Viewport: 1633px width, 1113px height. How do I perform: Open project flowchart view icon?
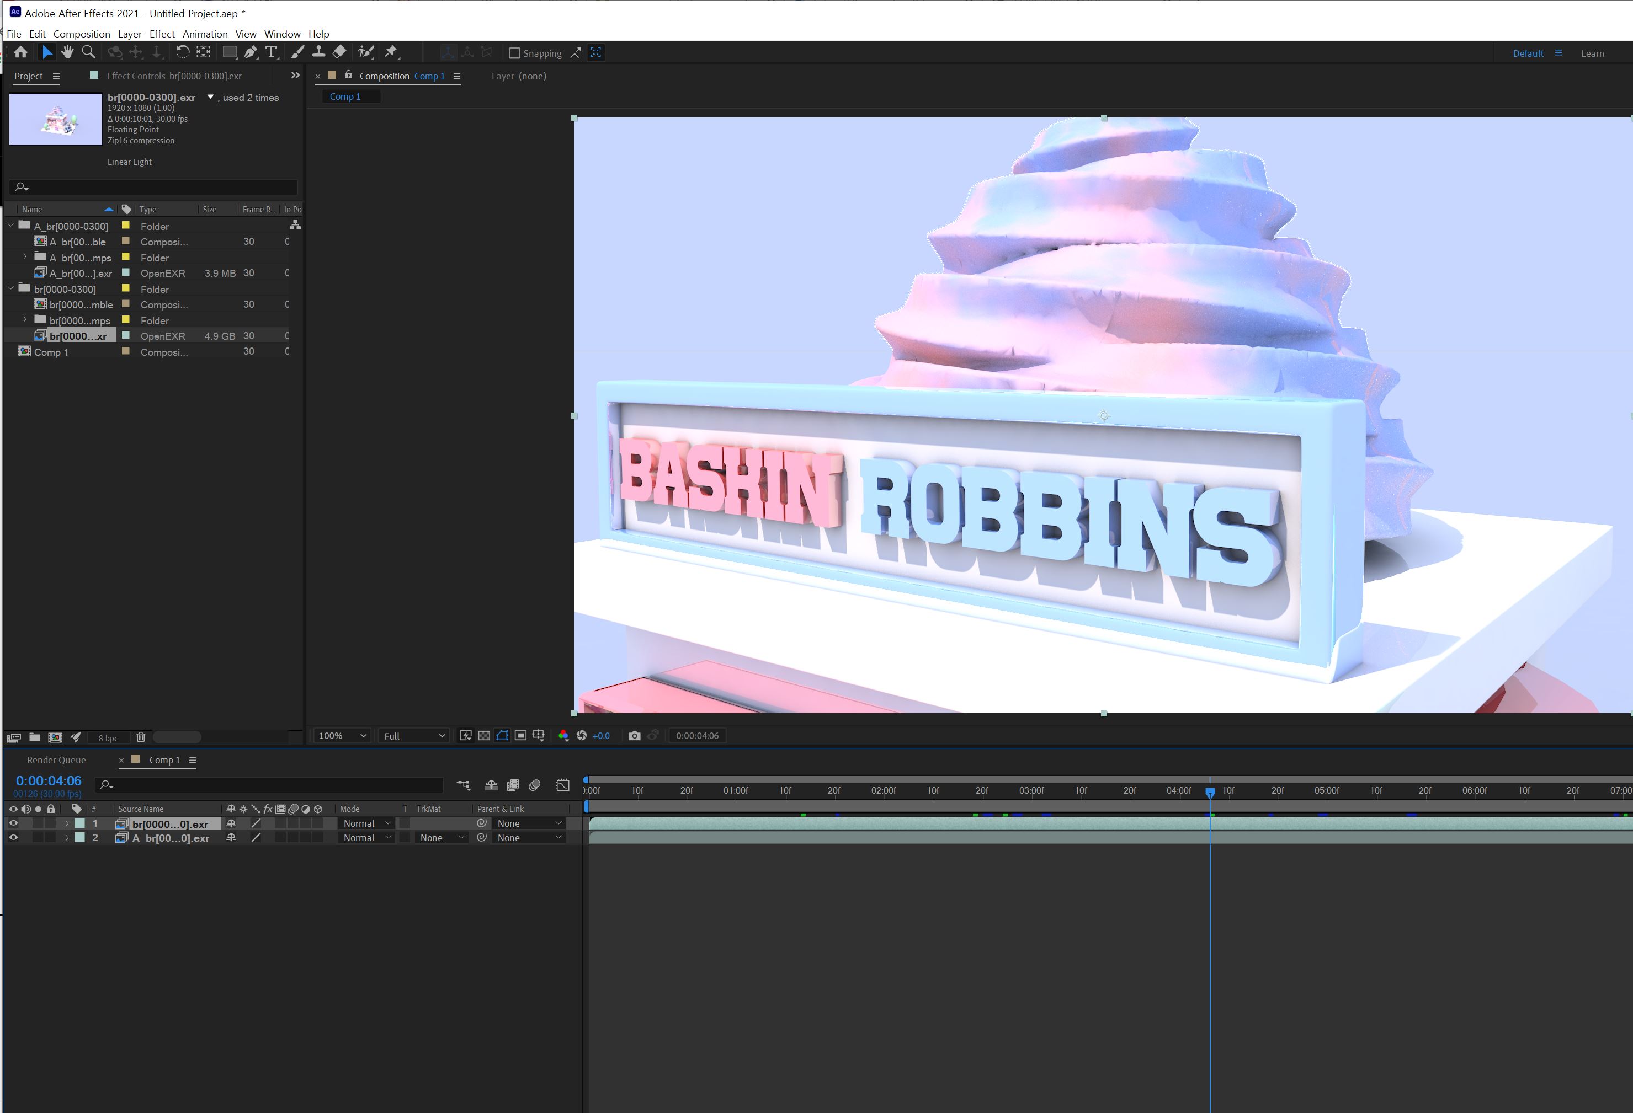(295, 224)
